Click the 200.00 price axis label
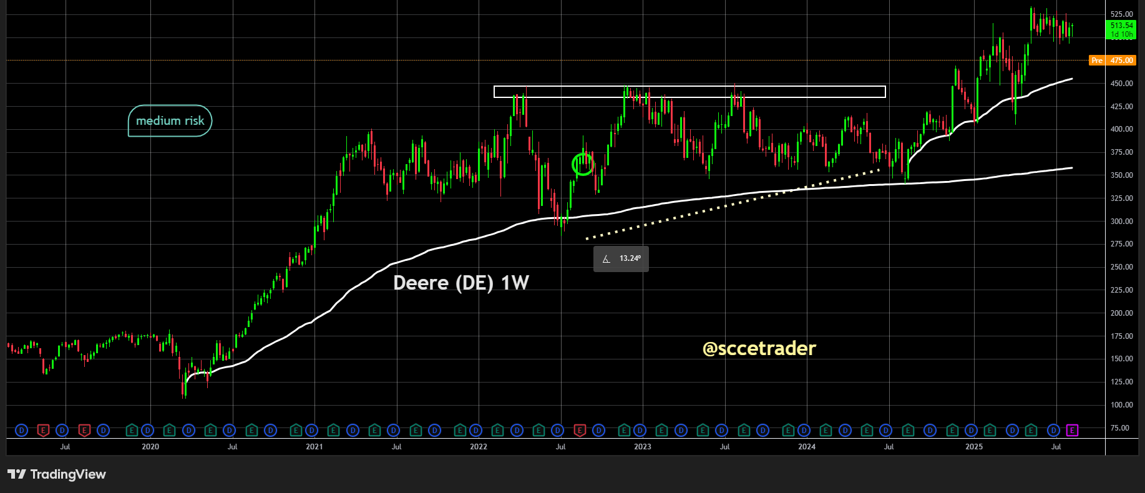Image resolution: width=1145 pixels, height=493 pixels. pos(1121,313)
